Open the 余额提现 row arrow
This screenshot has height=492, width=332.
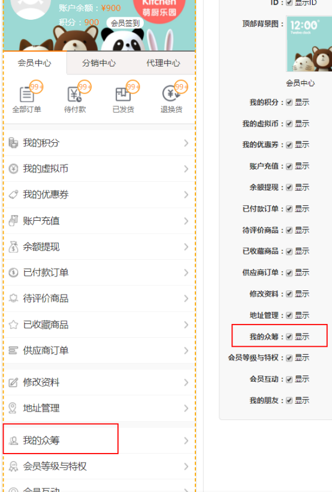coord(186,247)
